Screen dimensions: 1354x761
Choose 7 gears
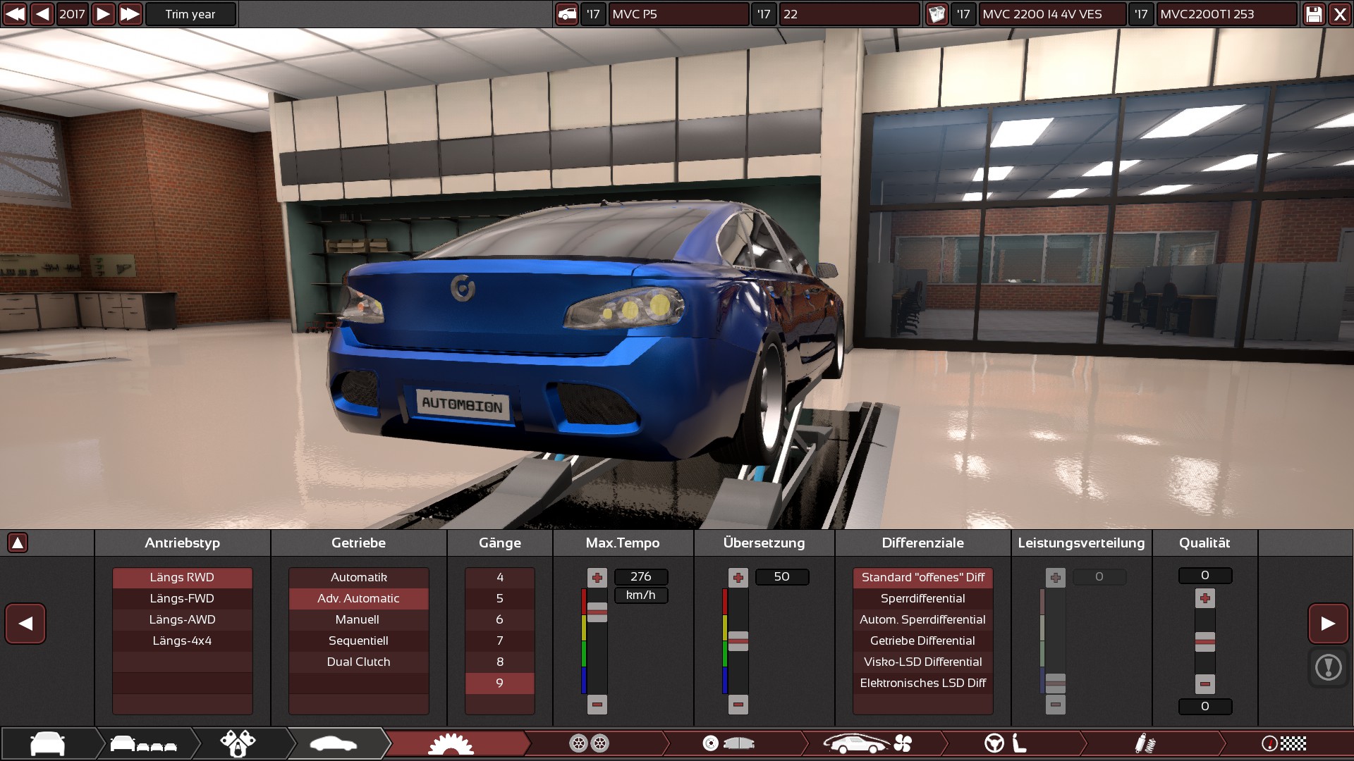tap(499, 641)
